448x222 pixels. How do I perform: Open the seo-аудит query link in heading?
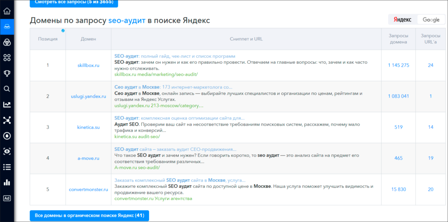(127, 20)
